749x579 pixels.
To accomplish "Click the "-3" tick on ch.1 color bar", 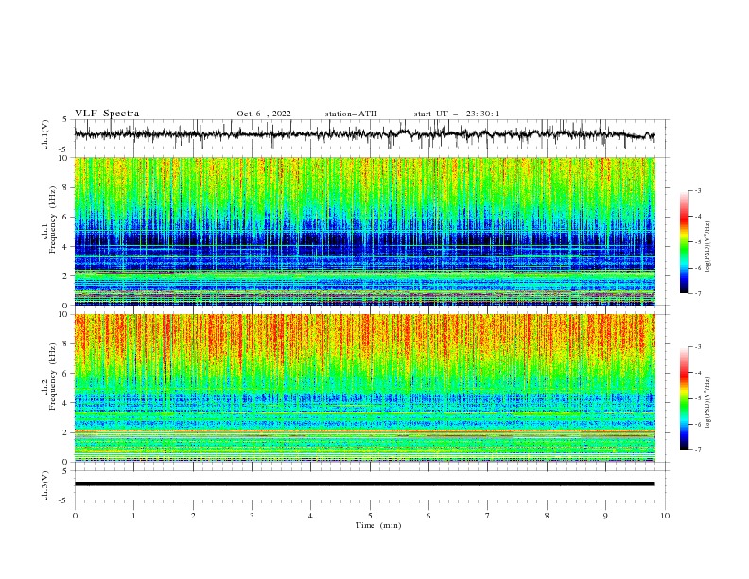I will 697,190.
